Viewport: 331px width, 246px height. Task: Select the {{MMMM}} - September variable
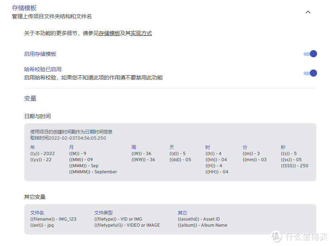point(93,172)
